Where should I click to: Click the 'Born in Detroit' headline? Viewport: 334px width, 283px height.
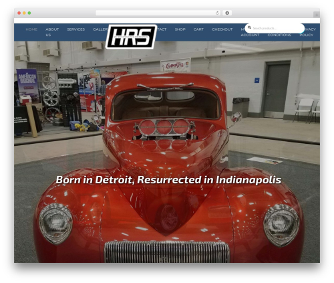(x=168, y=180)
